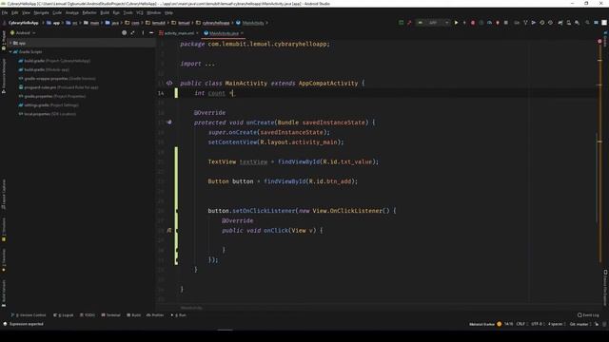Select settings.gradle file

click(x=49, y=105)
